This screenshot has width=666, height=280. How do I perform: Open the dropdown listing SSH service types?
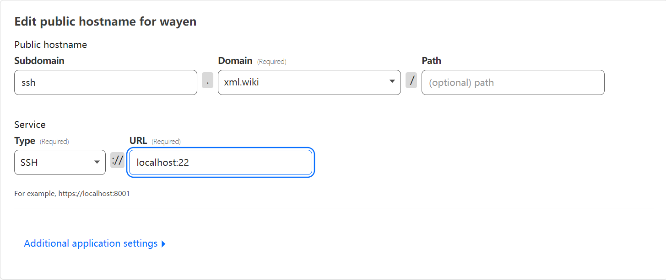[60, 162]
